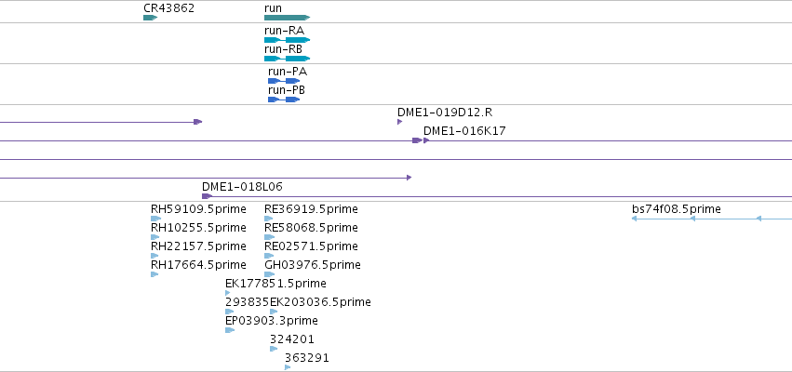Click the bs74f08.5prime feature label
This screenshot has height=372, width=792.
[677, 209]
